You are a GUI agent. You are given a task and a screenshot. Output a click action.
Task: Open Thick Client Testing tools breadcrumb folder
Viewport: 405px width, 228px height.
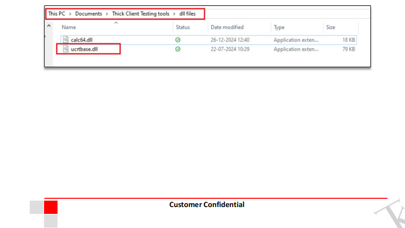[x=141, y=14]
